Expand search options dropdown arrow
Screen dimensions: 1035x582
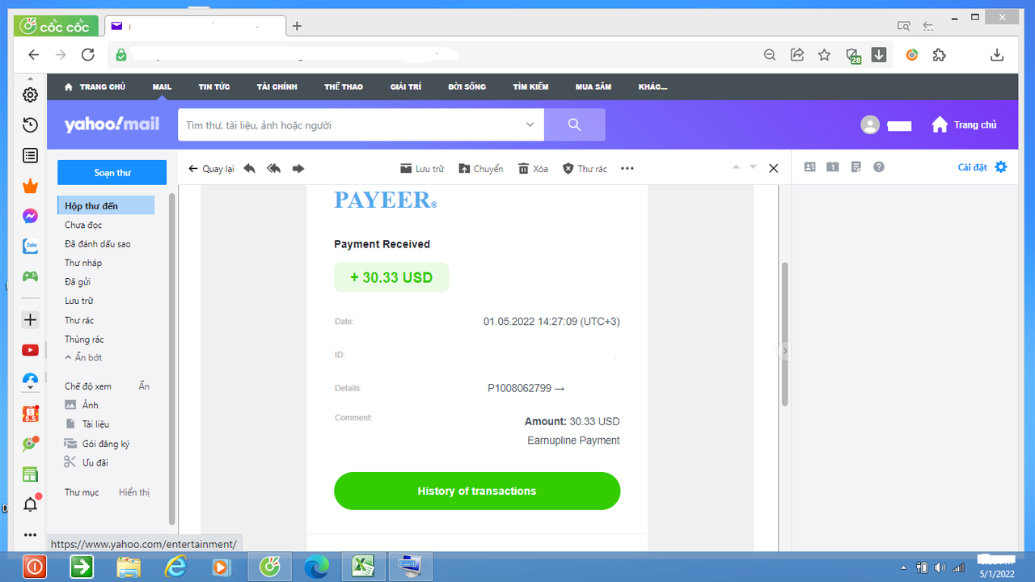530,124
